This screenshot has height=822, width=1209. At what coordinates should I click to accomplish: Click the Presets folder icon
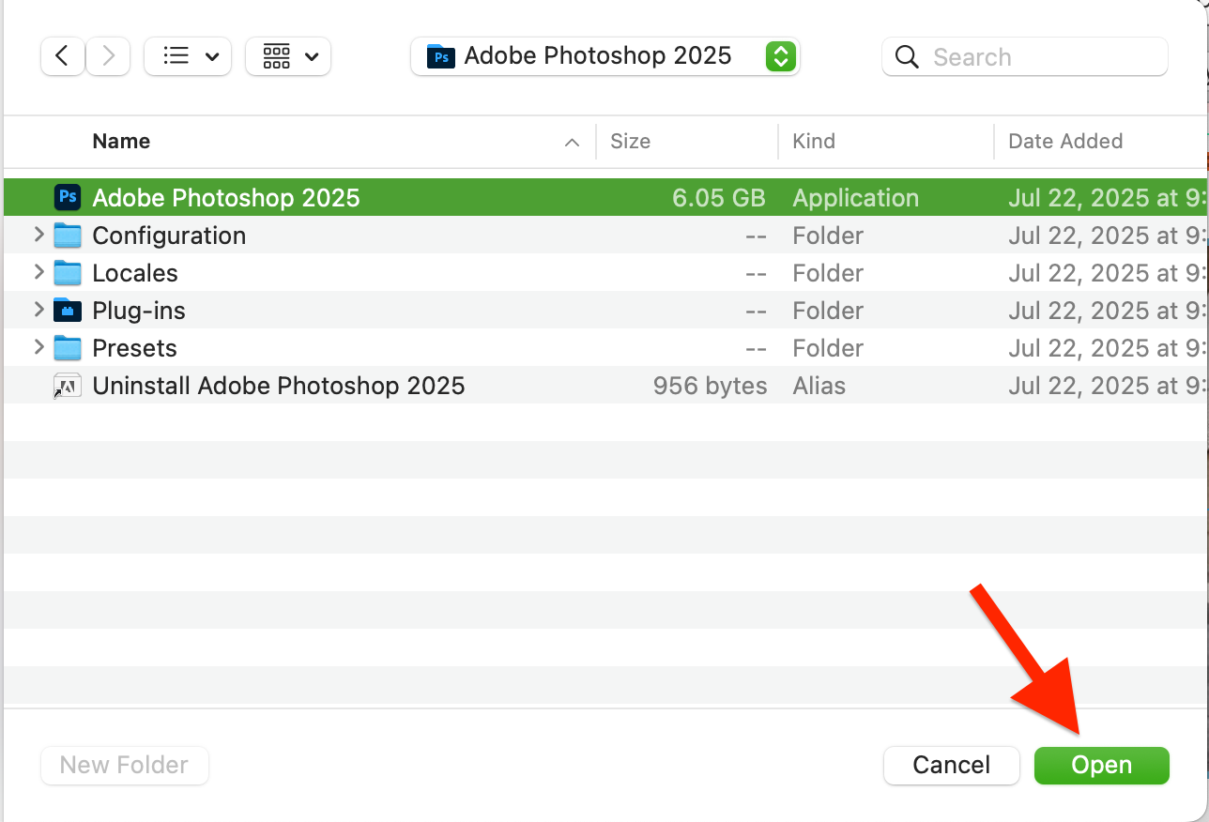point(68,348)
